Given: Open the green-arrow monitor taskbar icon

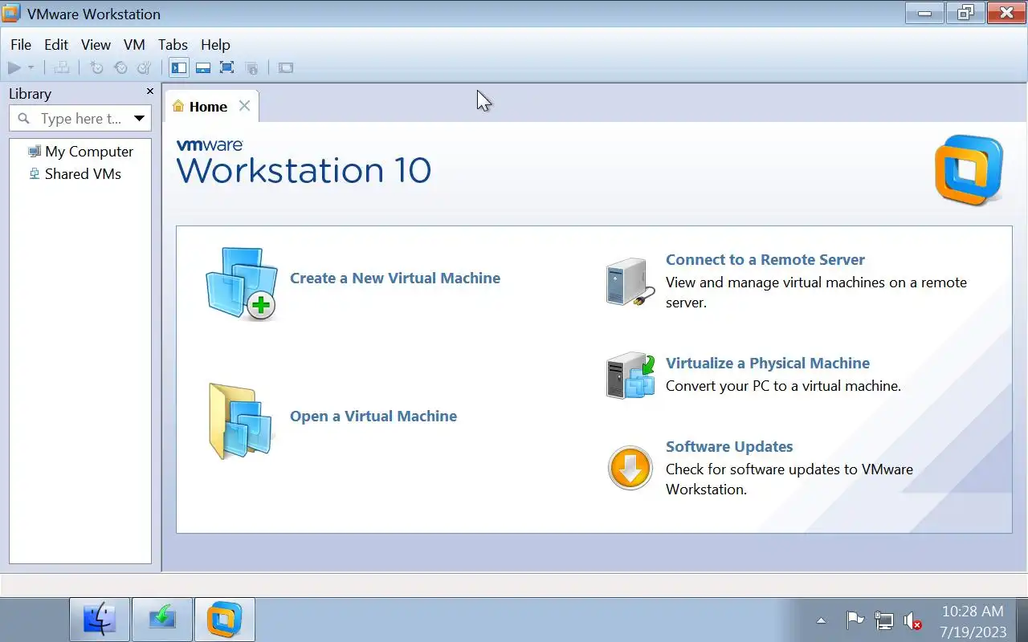Looking at the screenshot, I should click(162, 620).
